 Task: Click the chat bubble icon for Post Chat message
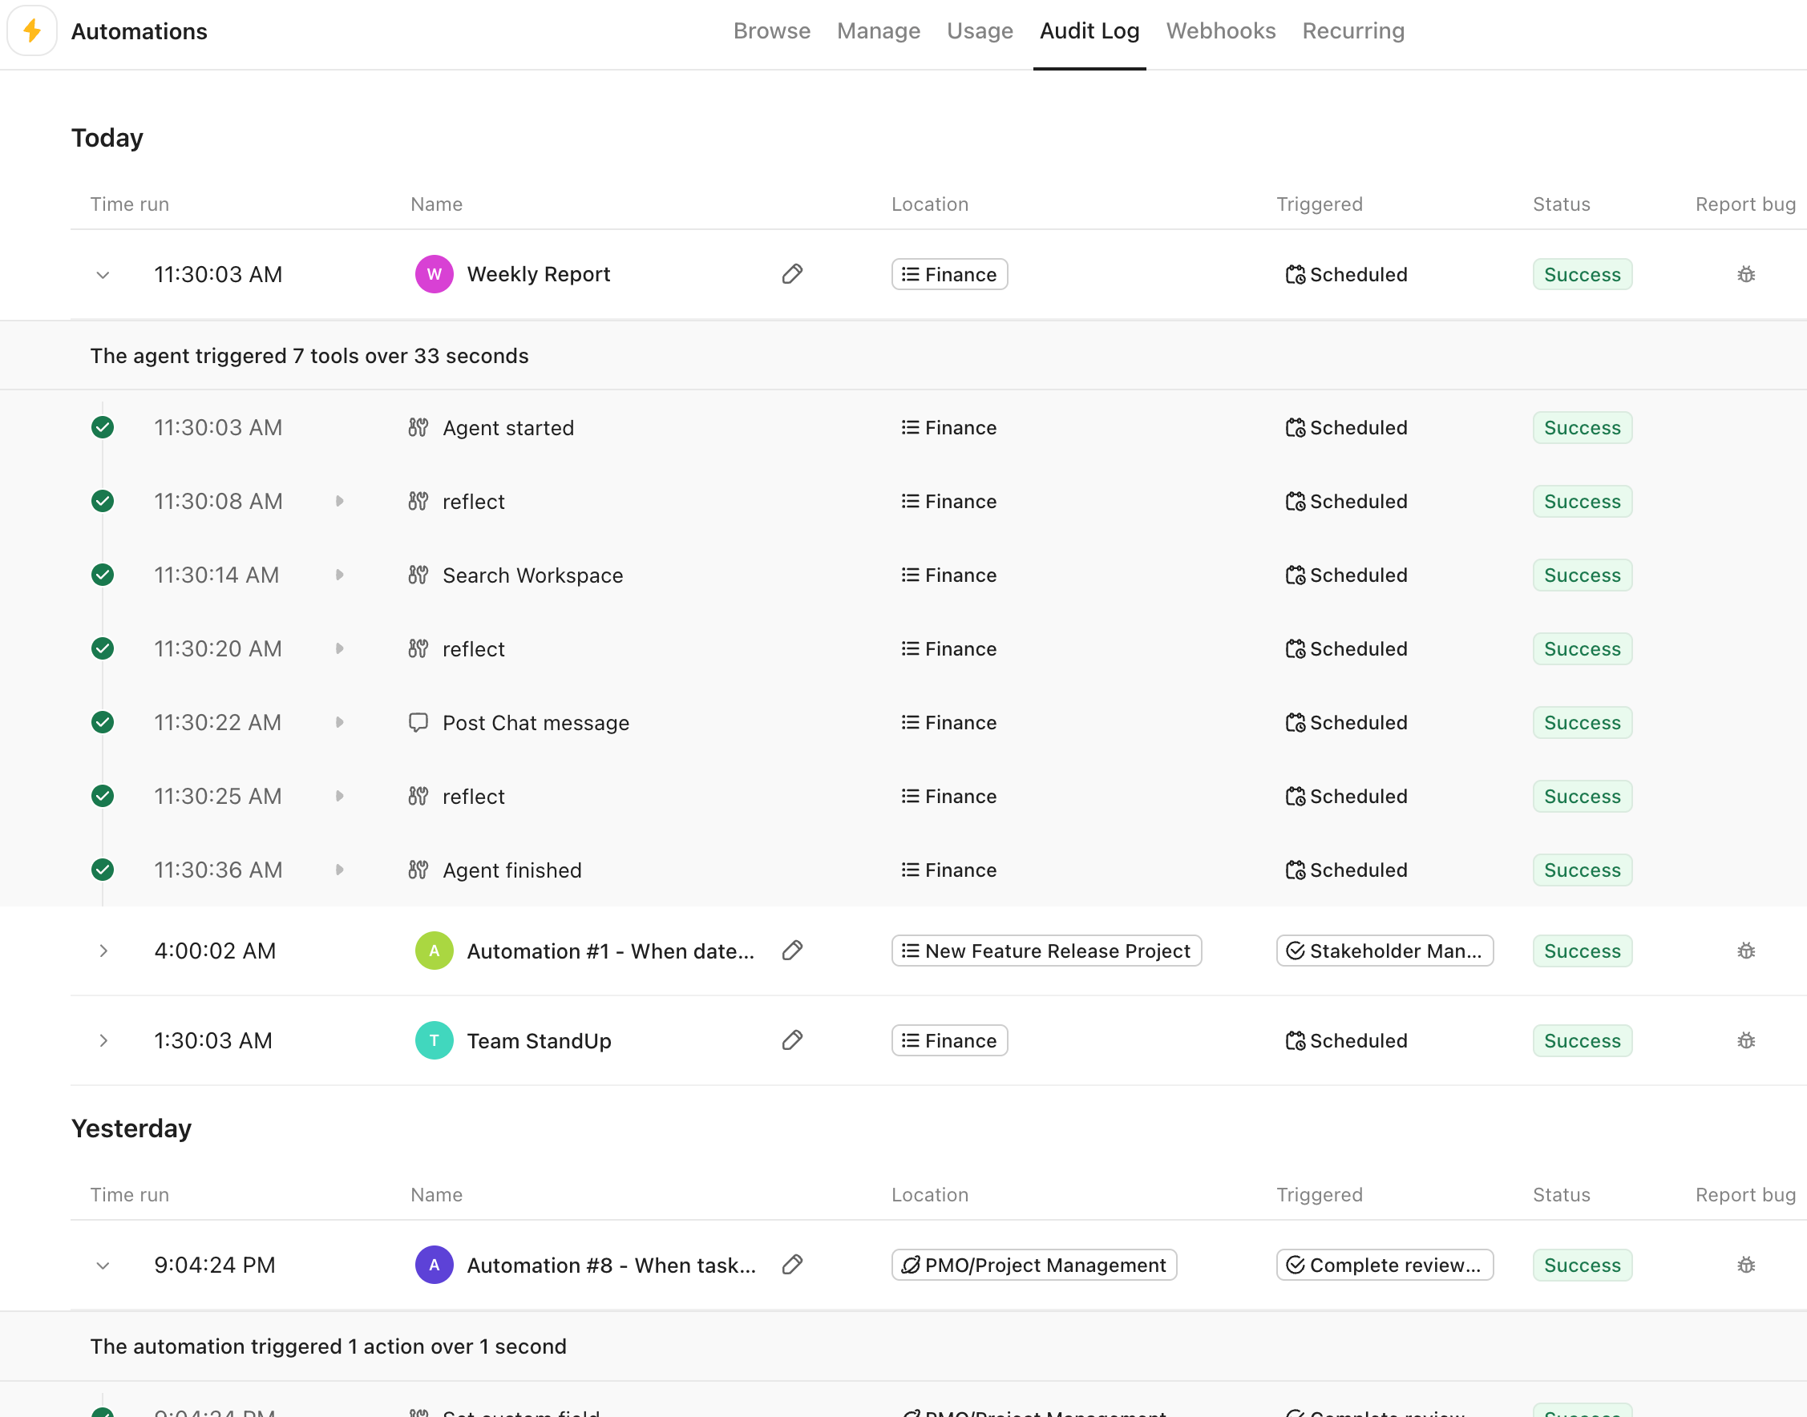pyautogui.click(x=419, y=722)
